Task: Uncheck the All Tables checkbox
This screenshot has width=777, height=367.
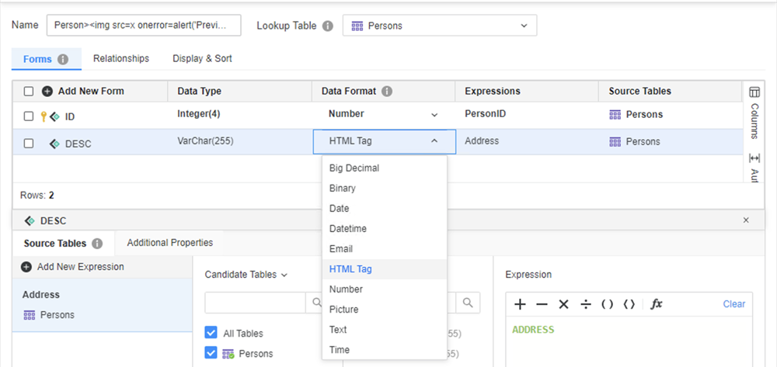Action: (211, 333)
